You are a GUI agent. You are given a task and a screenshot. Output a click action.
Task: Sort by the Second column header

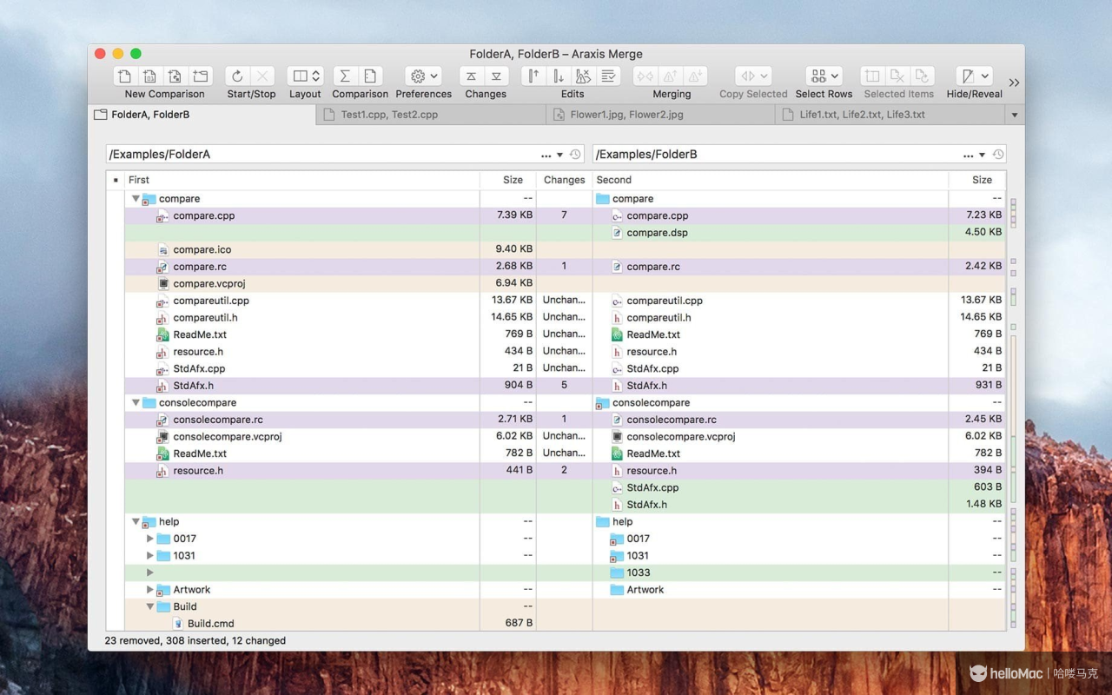(x=770, y=180)
